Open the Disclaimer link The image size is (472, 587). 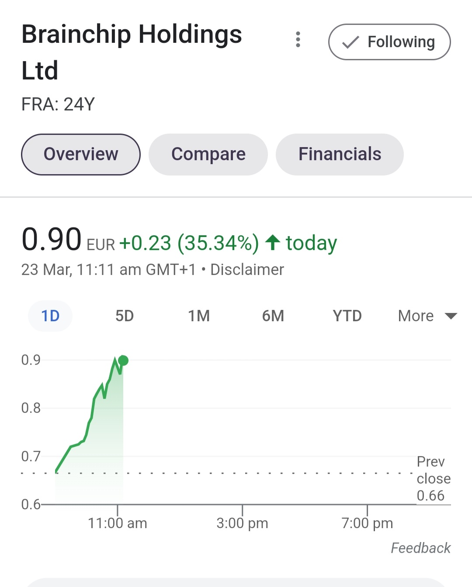247,270
